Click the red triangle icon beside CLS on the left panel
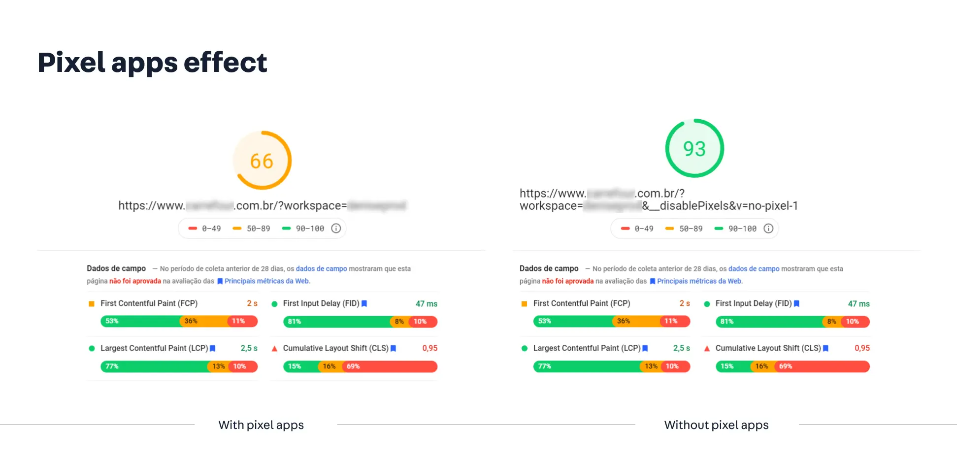This screenshot has height=458, width=957. 274,348
